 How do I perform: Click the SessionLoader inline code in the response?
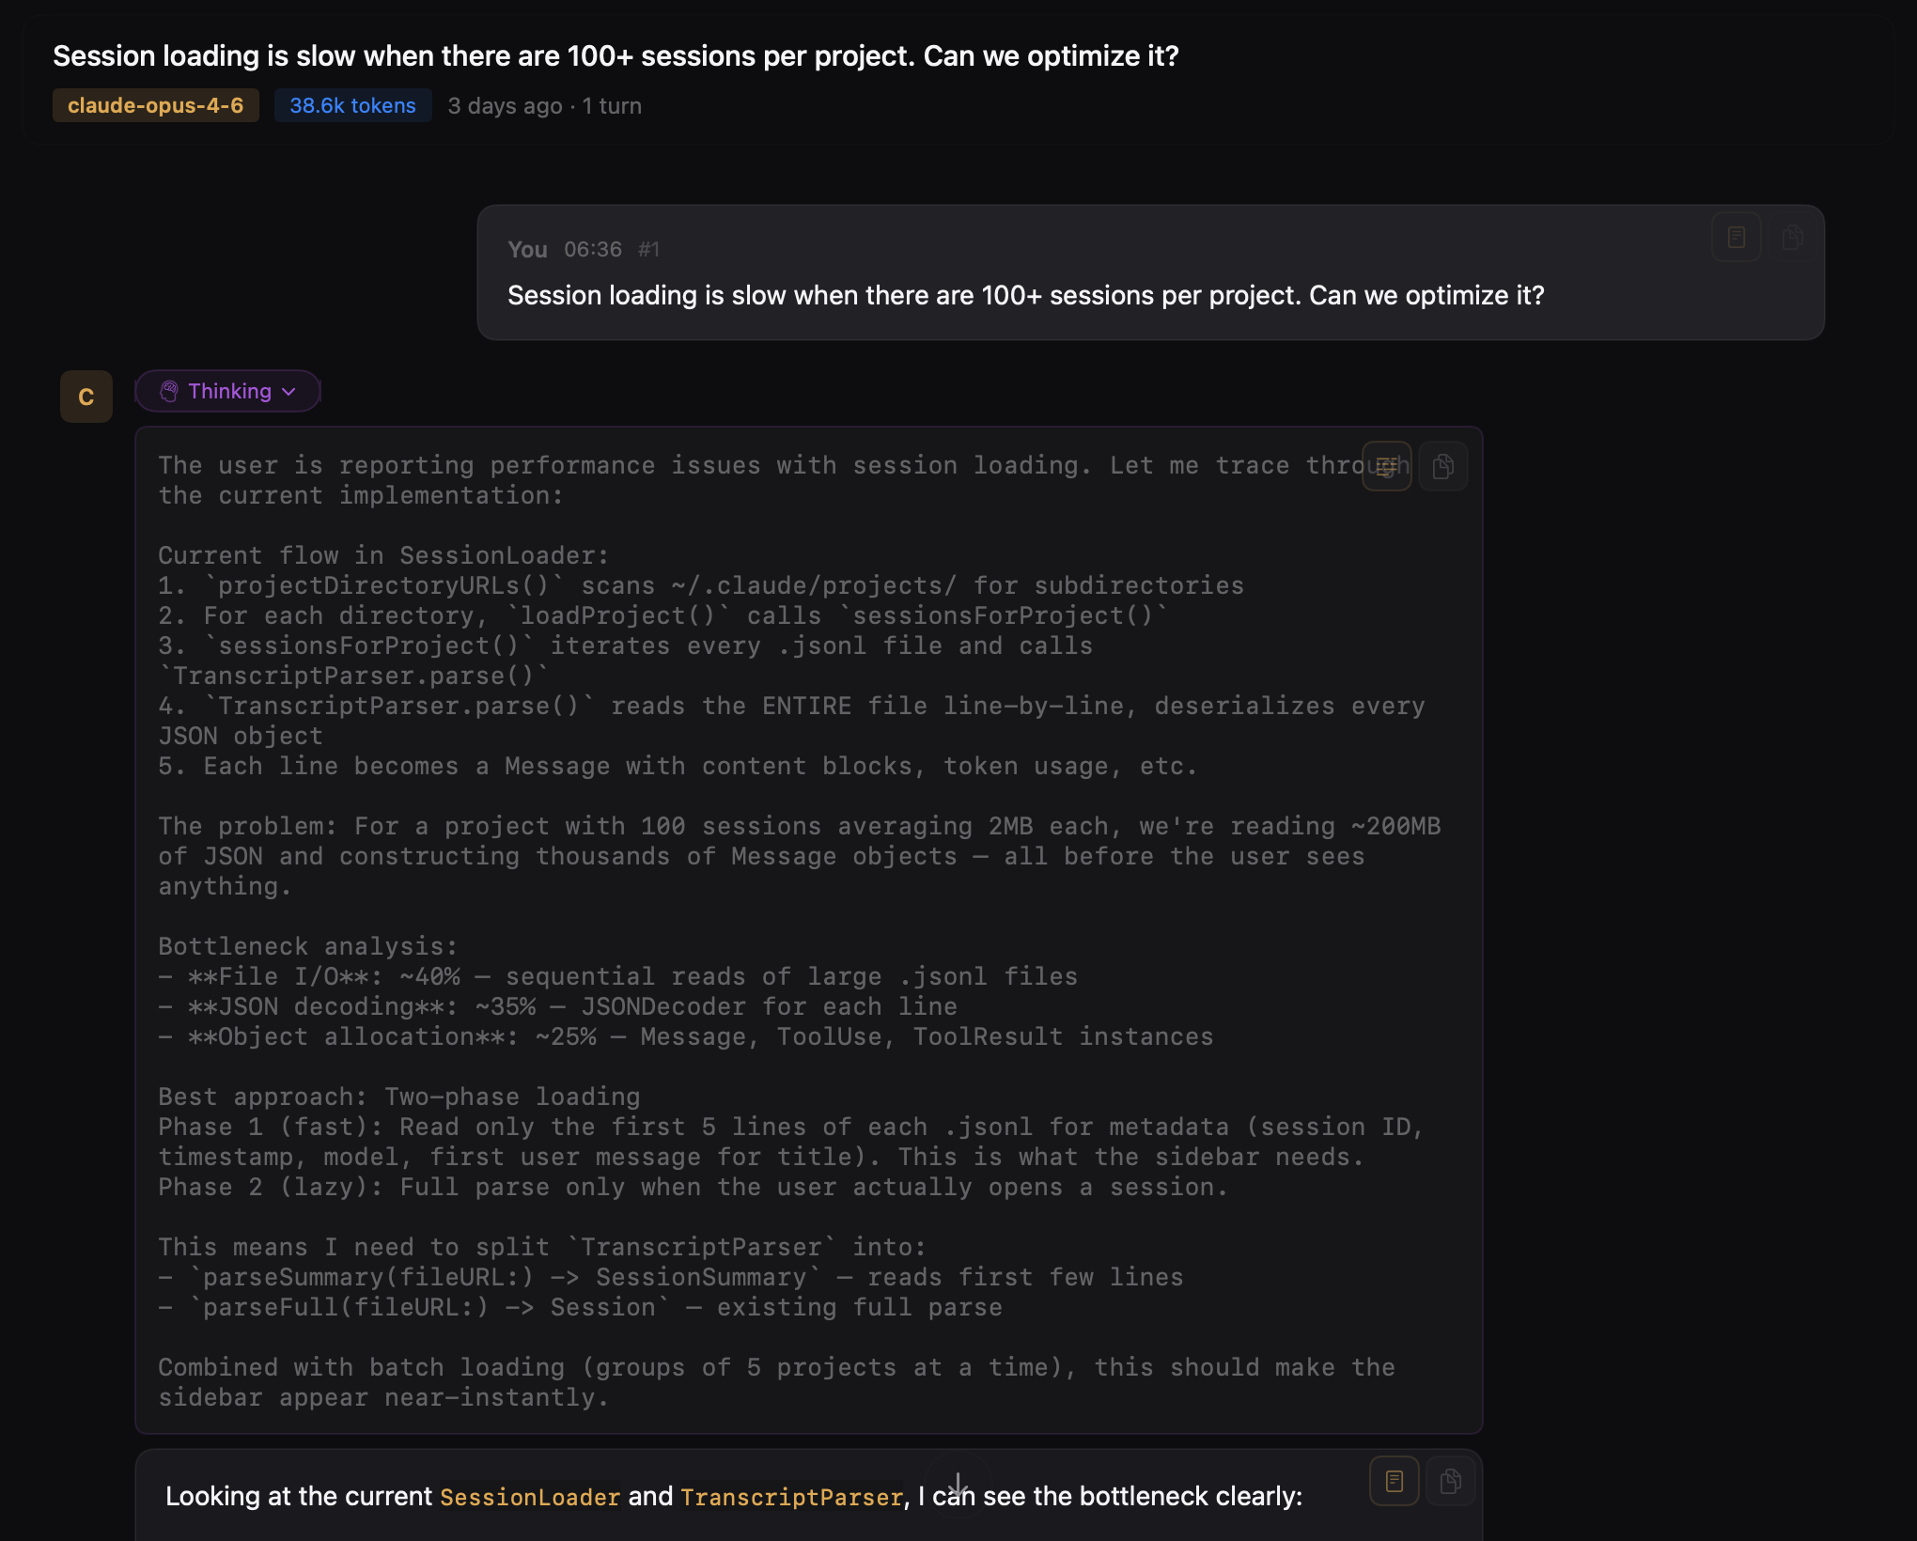tap(529, 1496)
